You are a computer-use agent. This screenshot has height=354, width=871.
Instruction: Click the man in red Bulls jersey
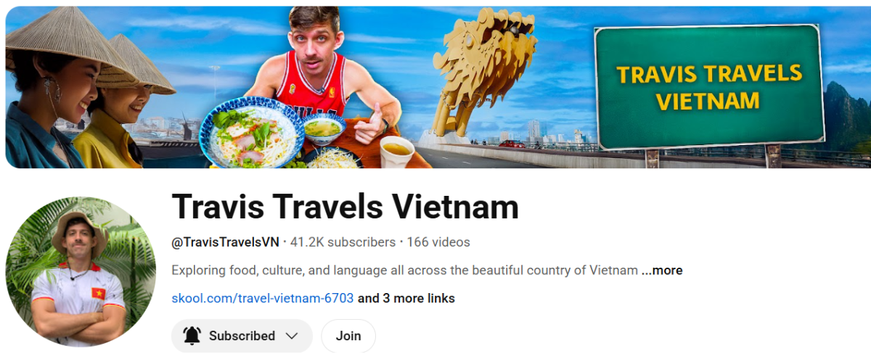click(x=322, y=73)
